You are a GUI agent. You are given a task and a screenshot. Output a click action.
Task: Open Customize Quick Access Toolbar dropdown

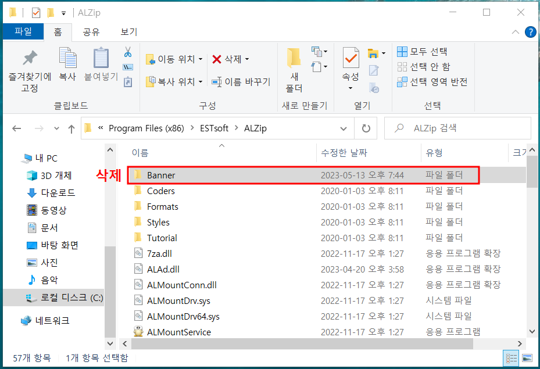[64, 13]
